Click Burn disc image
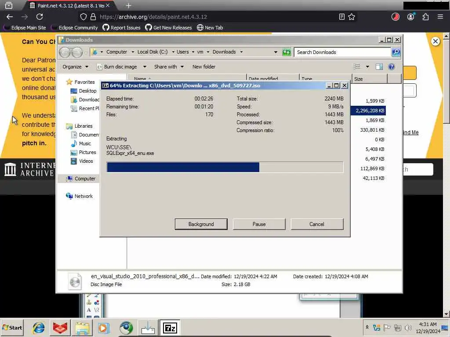450x337 pixels. 118,67
